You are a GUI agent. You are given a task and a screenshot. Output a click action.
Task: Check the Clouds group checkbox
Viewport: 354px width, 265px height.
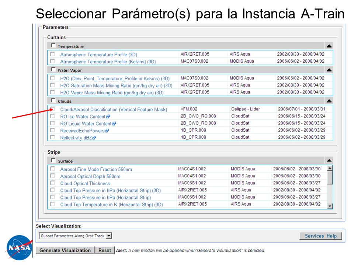coord(53,100)
